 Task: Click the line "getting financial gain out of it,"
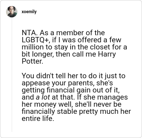click(71, 90)
